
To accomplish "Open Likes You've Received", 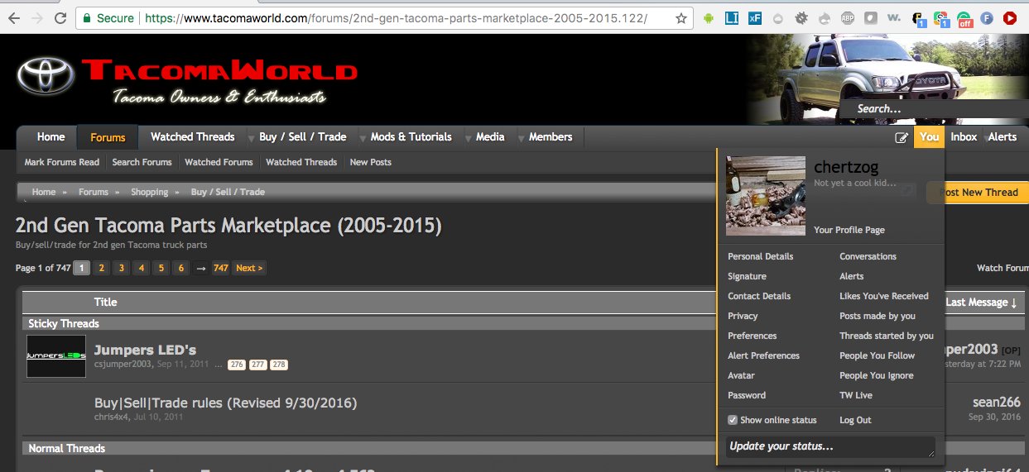I will pyautogui.click(x=884, y=296).
